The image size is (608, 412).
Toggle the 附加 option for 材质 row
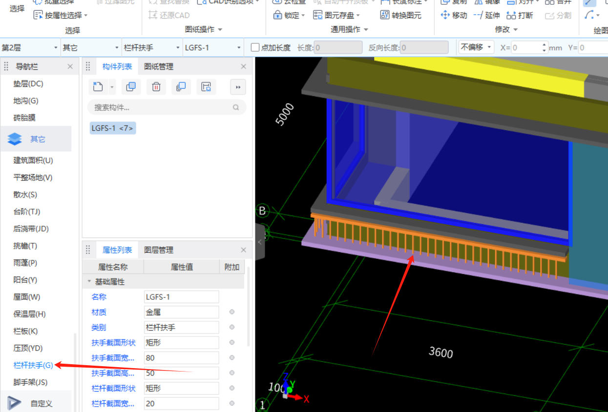point(232,312)
